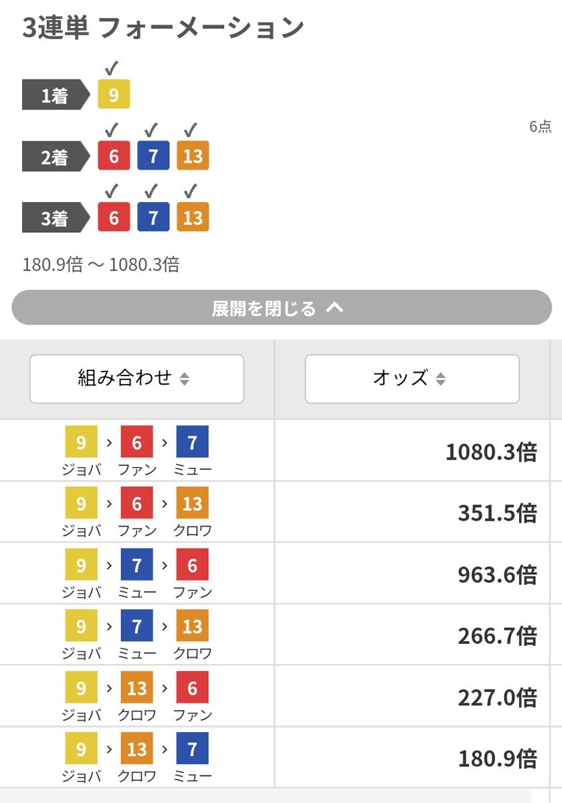Select the 9>13>7 row with 180.9倍 odds
562x803 pixels.
click(x=281, y=757)
